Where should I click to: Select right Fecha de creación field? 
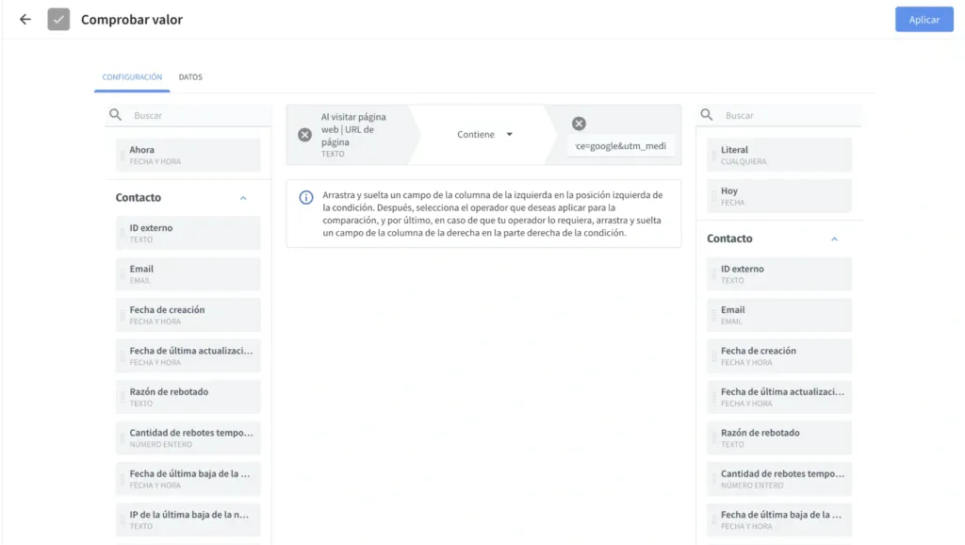point(779,355)
